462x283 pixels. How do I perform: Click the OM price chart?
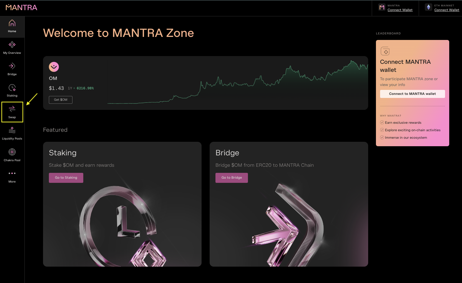click(x=238, y=83)
